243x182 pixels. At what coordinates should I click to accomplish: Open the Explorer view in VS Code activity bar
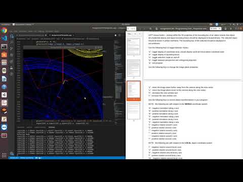click(12, 36)
